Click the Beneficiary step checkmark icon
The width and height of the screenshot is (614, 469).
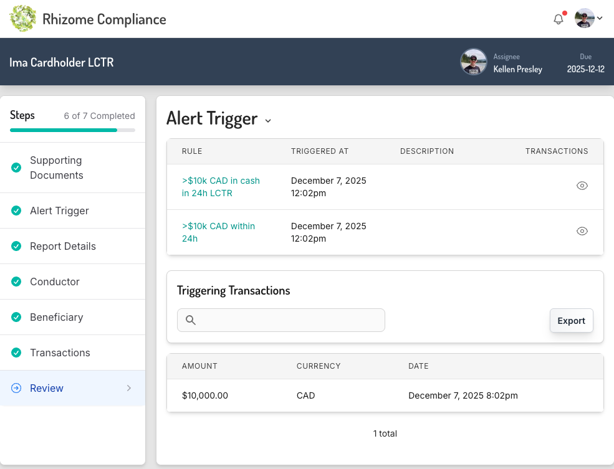[x=16, y=317]
